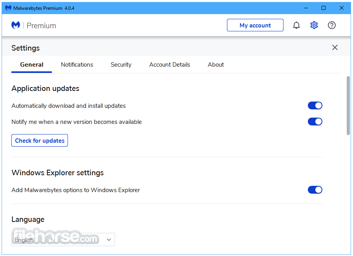
Task: Click the Settings panel title
Action: tap(26, 48)
